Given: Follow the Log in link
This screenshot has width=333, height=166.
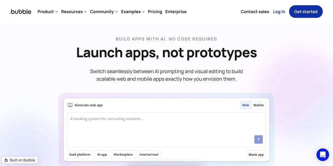Looking at the screenshot, I should 279,12.
